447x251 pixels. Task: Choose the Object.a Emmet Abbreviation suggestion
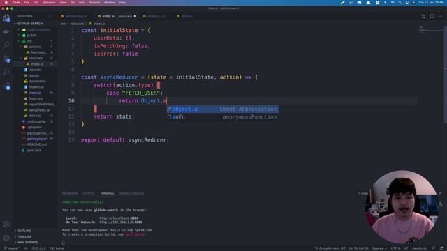(223, 109)
